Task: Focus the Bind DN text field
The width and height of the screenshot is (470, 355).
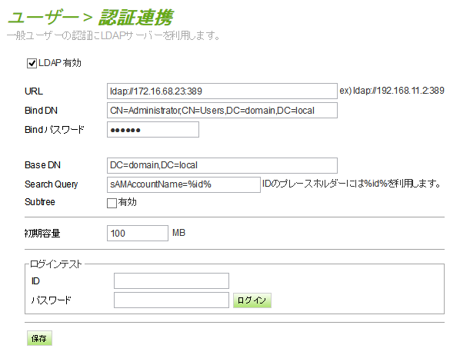Action: (222, 111)
